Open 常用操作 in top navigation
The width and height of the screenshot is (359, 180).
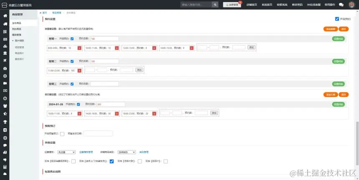coord(330,5)
